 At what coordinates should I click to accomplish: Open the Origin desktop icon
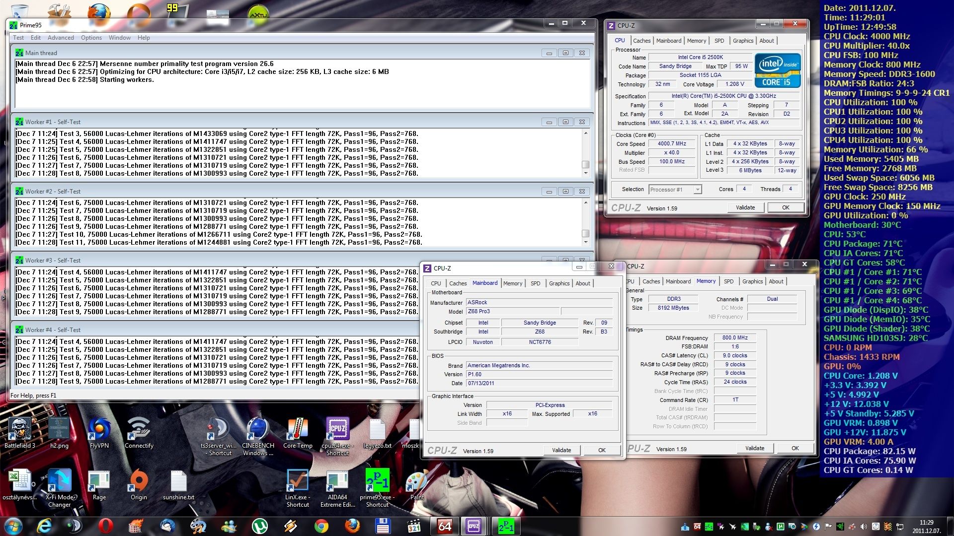click(139, 481)
